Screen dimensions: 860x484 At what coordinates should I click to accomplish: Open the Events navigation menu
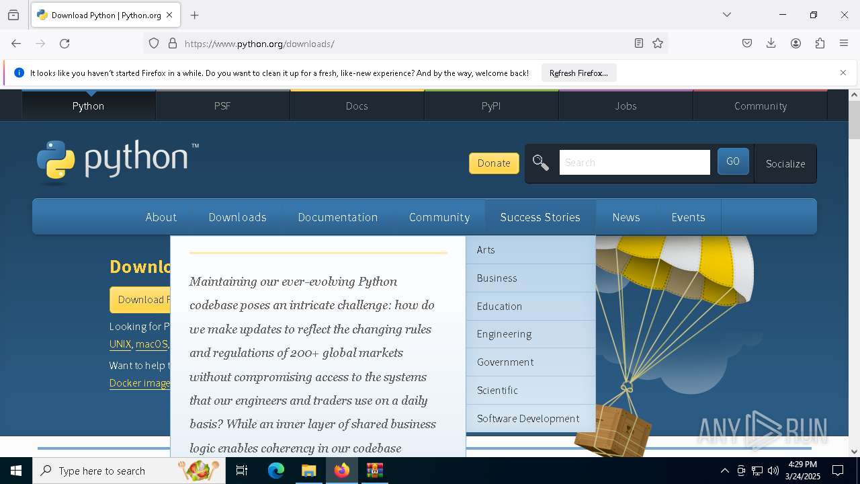click(x=688, y=217)
